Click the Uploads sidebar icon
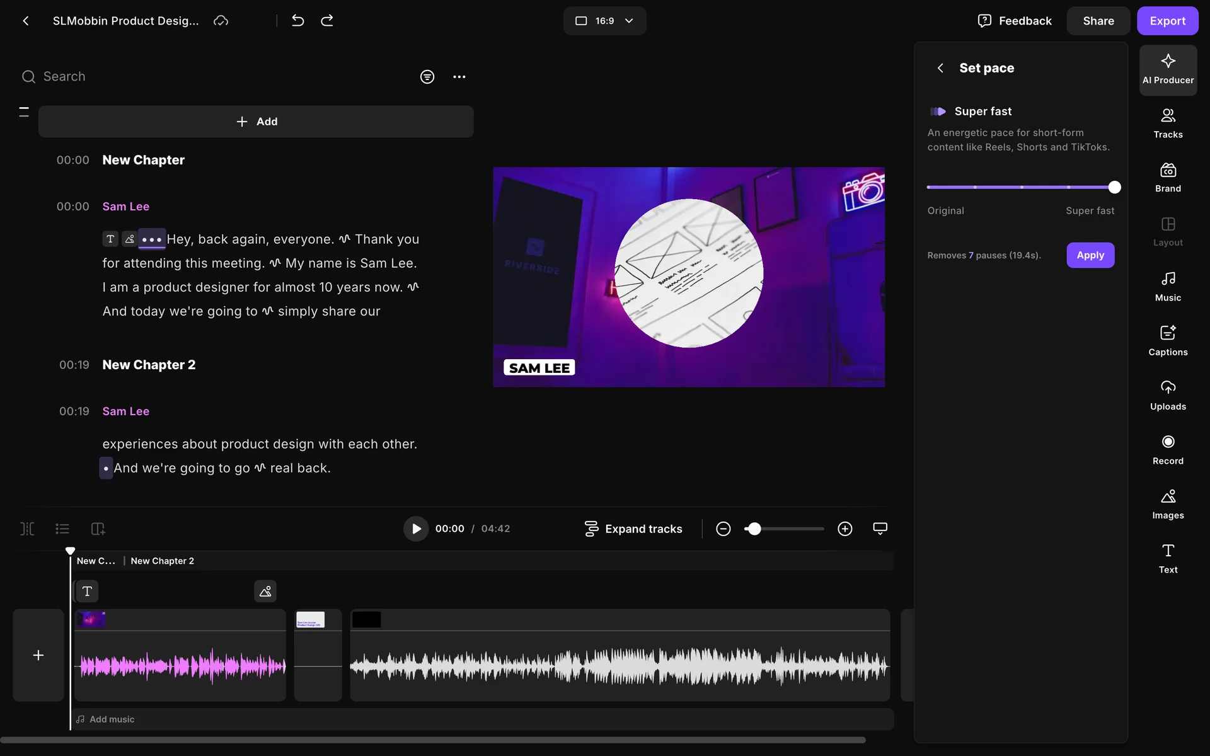 pyautogui.click(x=1168, y=395)
